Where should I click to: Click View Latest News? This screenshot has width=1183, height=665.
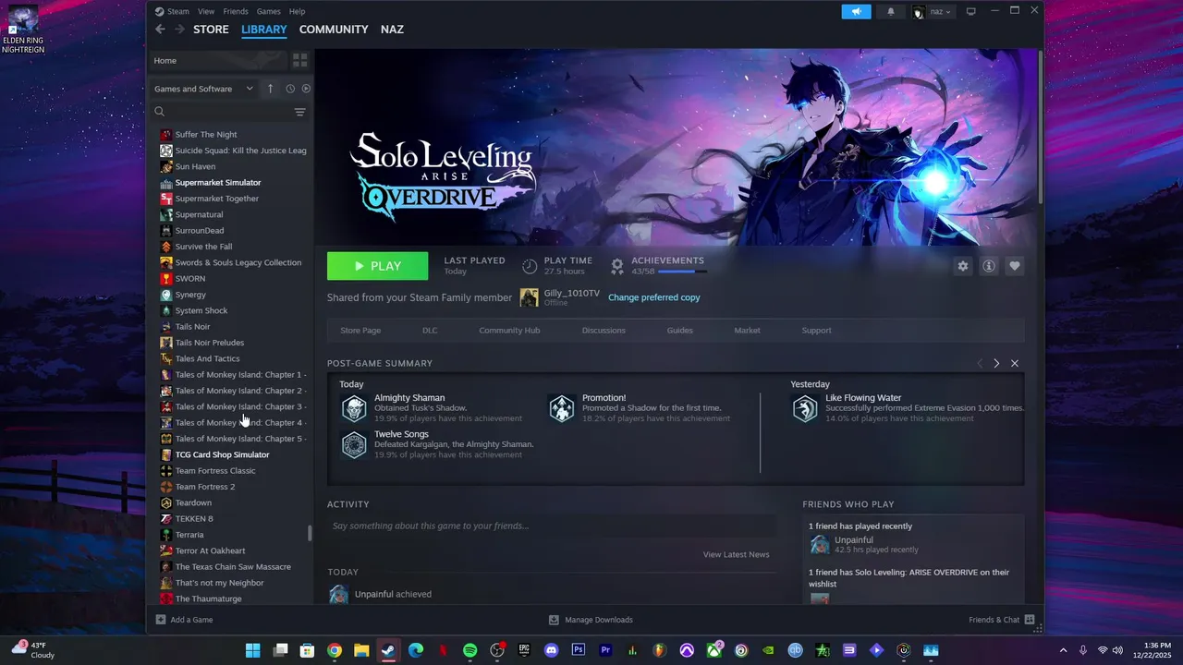(736, 554)
